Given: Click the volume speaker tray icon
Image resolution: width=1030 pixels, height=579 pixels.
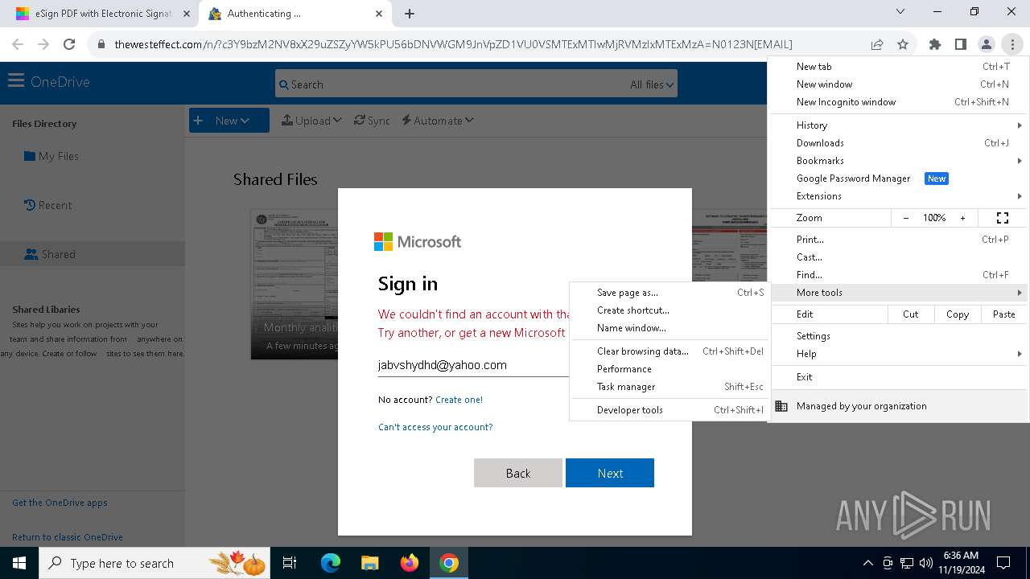Looking at the screenshot, I should pyautogui.click(x=926, y=563).
